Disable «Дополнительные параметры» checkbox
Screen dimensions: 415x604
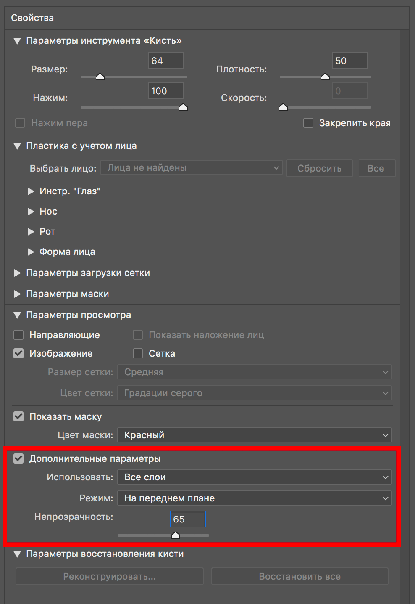(18, 458)
